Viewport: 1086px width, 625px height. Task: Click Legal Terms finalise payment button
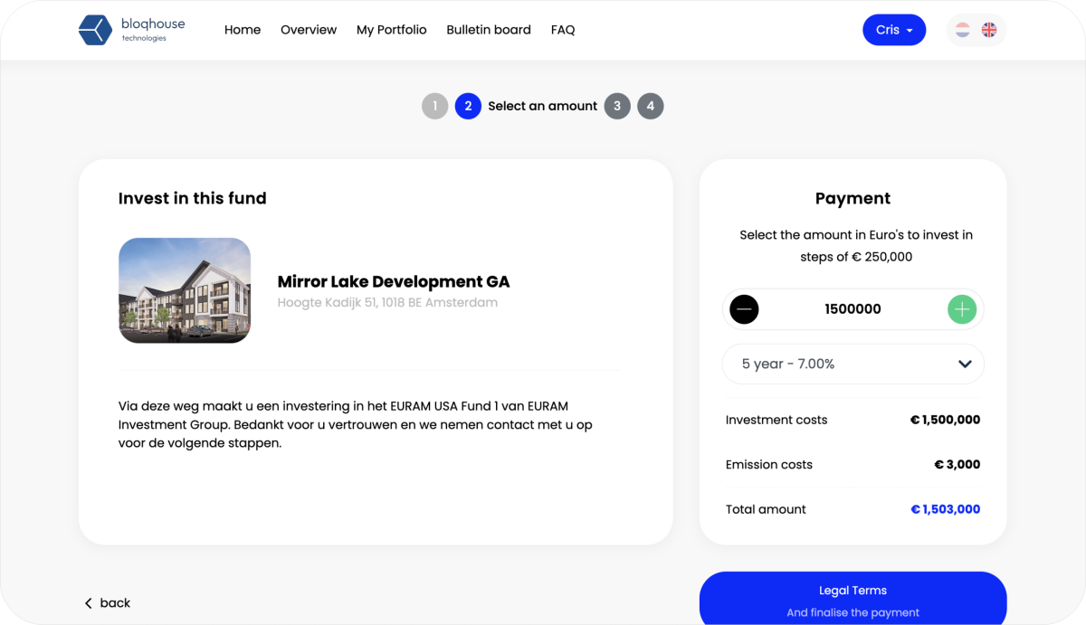click(x=853, y=599)
